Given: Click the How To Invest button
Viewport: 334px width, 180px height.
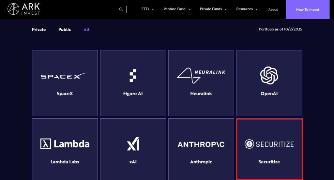Looking at the screenshot, I should point(308,9).
